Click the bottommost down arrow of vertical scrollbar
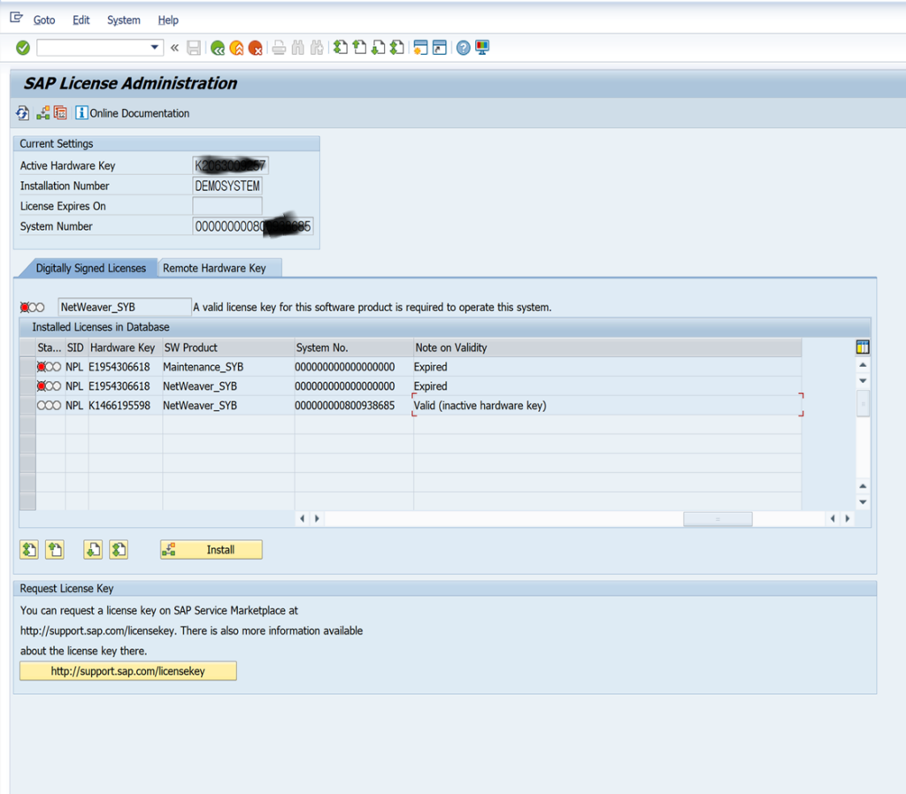The height and width of the screenshot is (794, 906). pos(863,502)
